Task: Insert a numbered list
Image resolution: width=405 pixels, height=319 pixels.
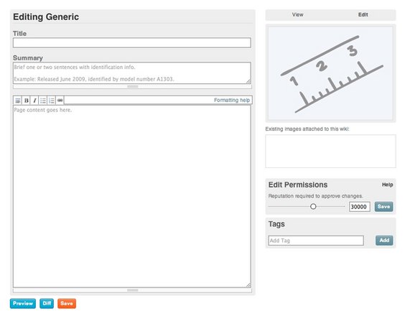Action: [x=52, y=101]
